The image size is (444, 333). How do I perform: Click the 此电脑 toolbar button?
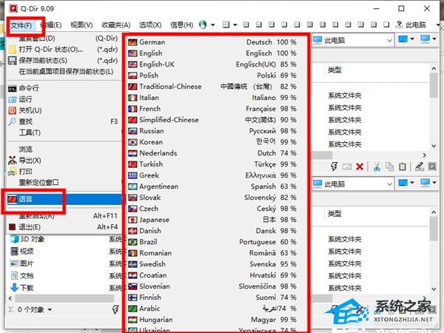(x=411, y=25)
